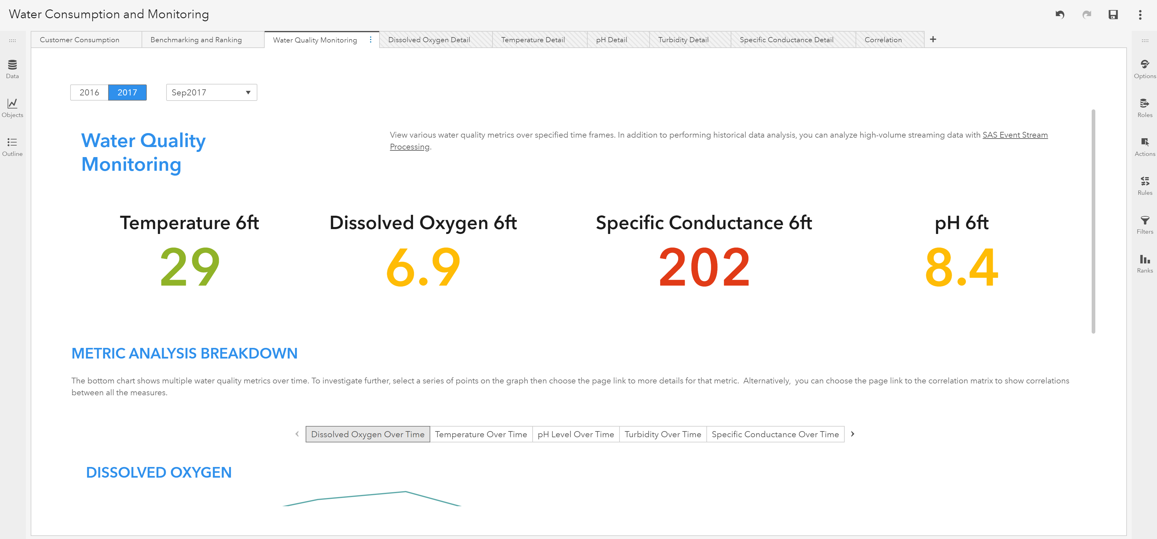This screenshot has height=539, width=1157.
Task: Open the Filters pane
Action: pos(1145,225)
